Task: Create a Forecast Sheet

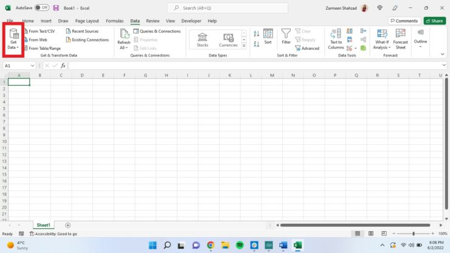Action: [x=400, y=39]
